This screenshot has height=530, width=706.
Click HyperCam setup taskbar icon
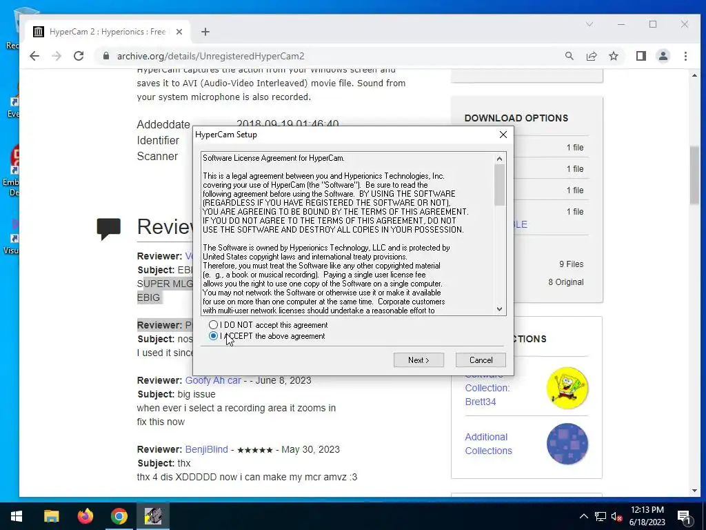click(x=152, y=516)
